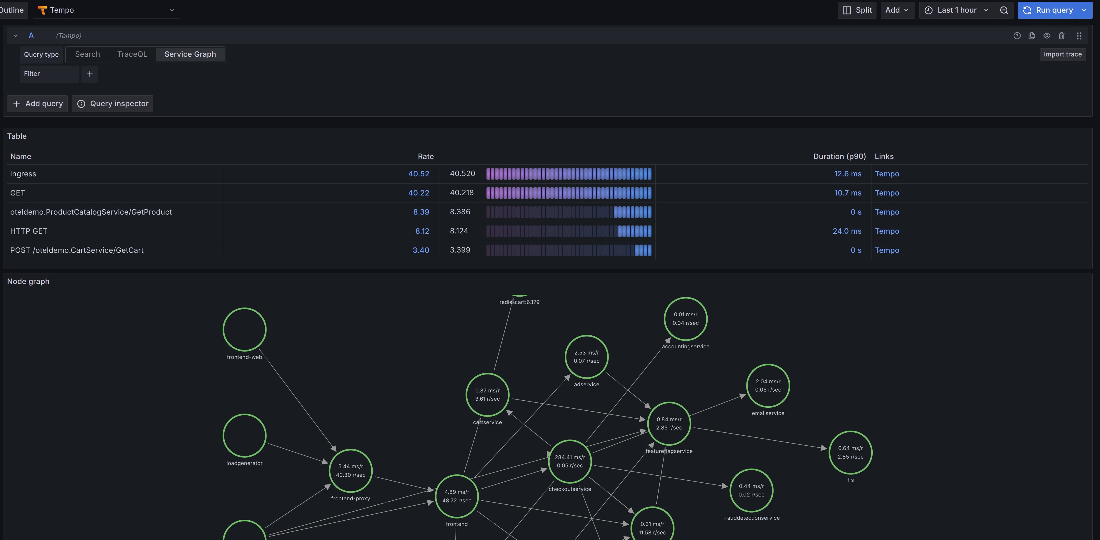Viewport: 1100px width, 540px height.
Task: Open Tempo link for ingress row
Action: click(886, 174)
